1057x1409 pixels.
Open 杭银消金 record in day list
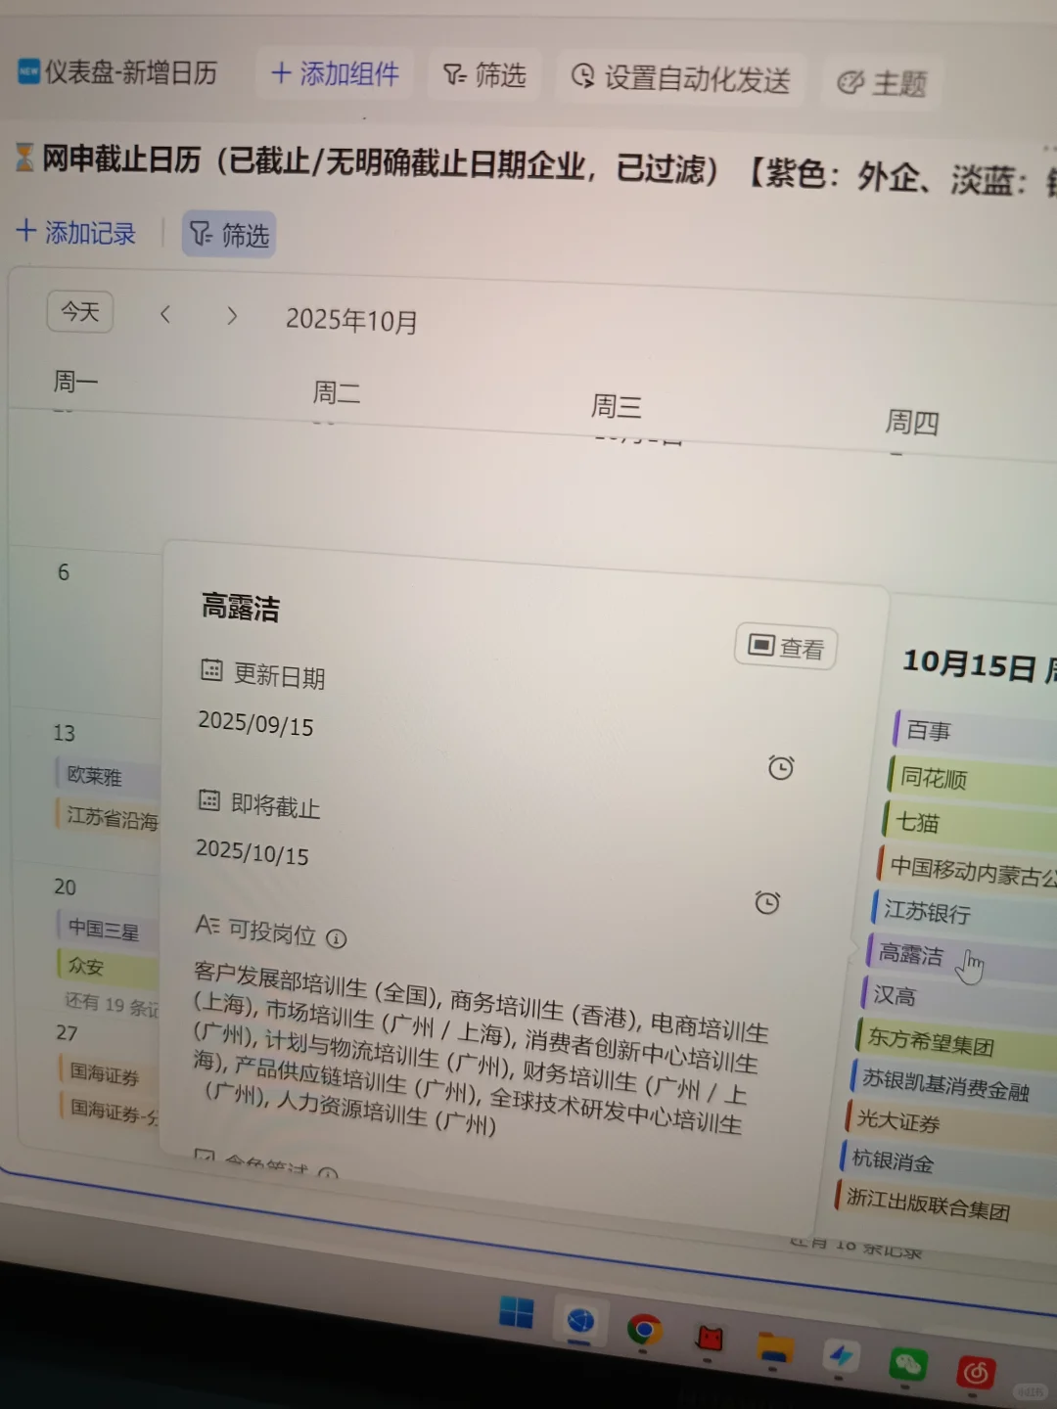point(947,1165)
